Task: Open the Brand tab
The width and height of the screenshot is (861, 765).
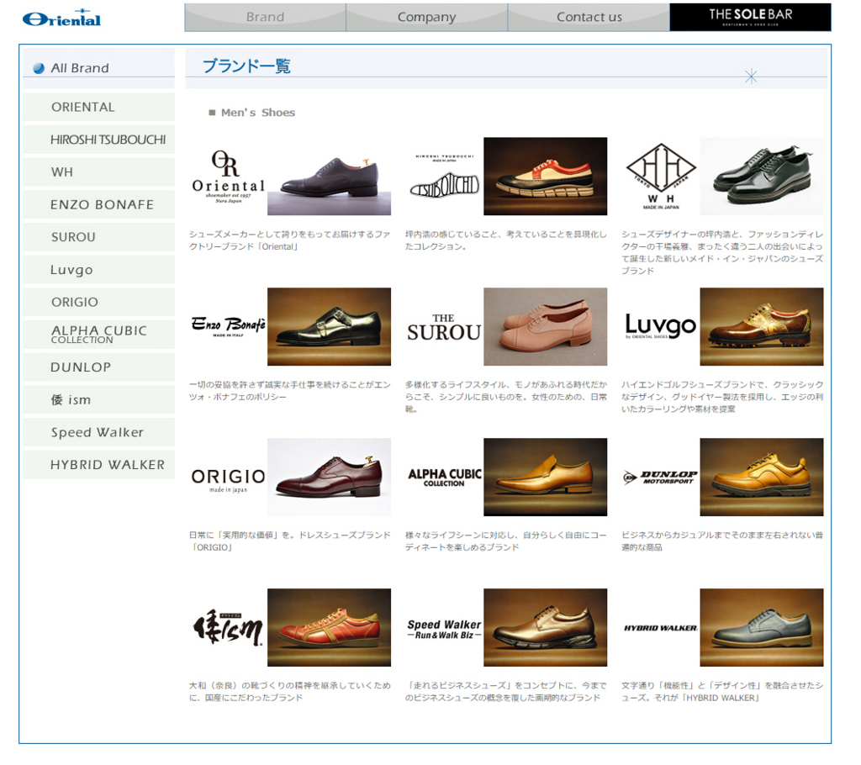Action: [x=265, y=17]
